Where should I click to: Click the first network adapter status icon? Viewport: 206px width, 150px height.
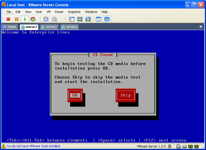190,146
